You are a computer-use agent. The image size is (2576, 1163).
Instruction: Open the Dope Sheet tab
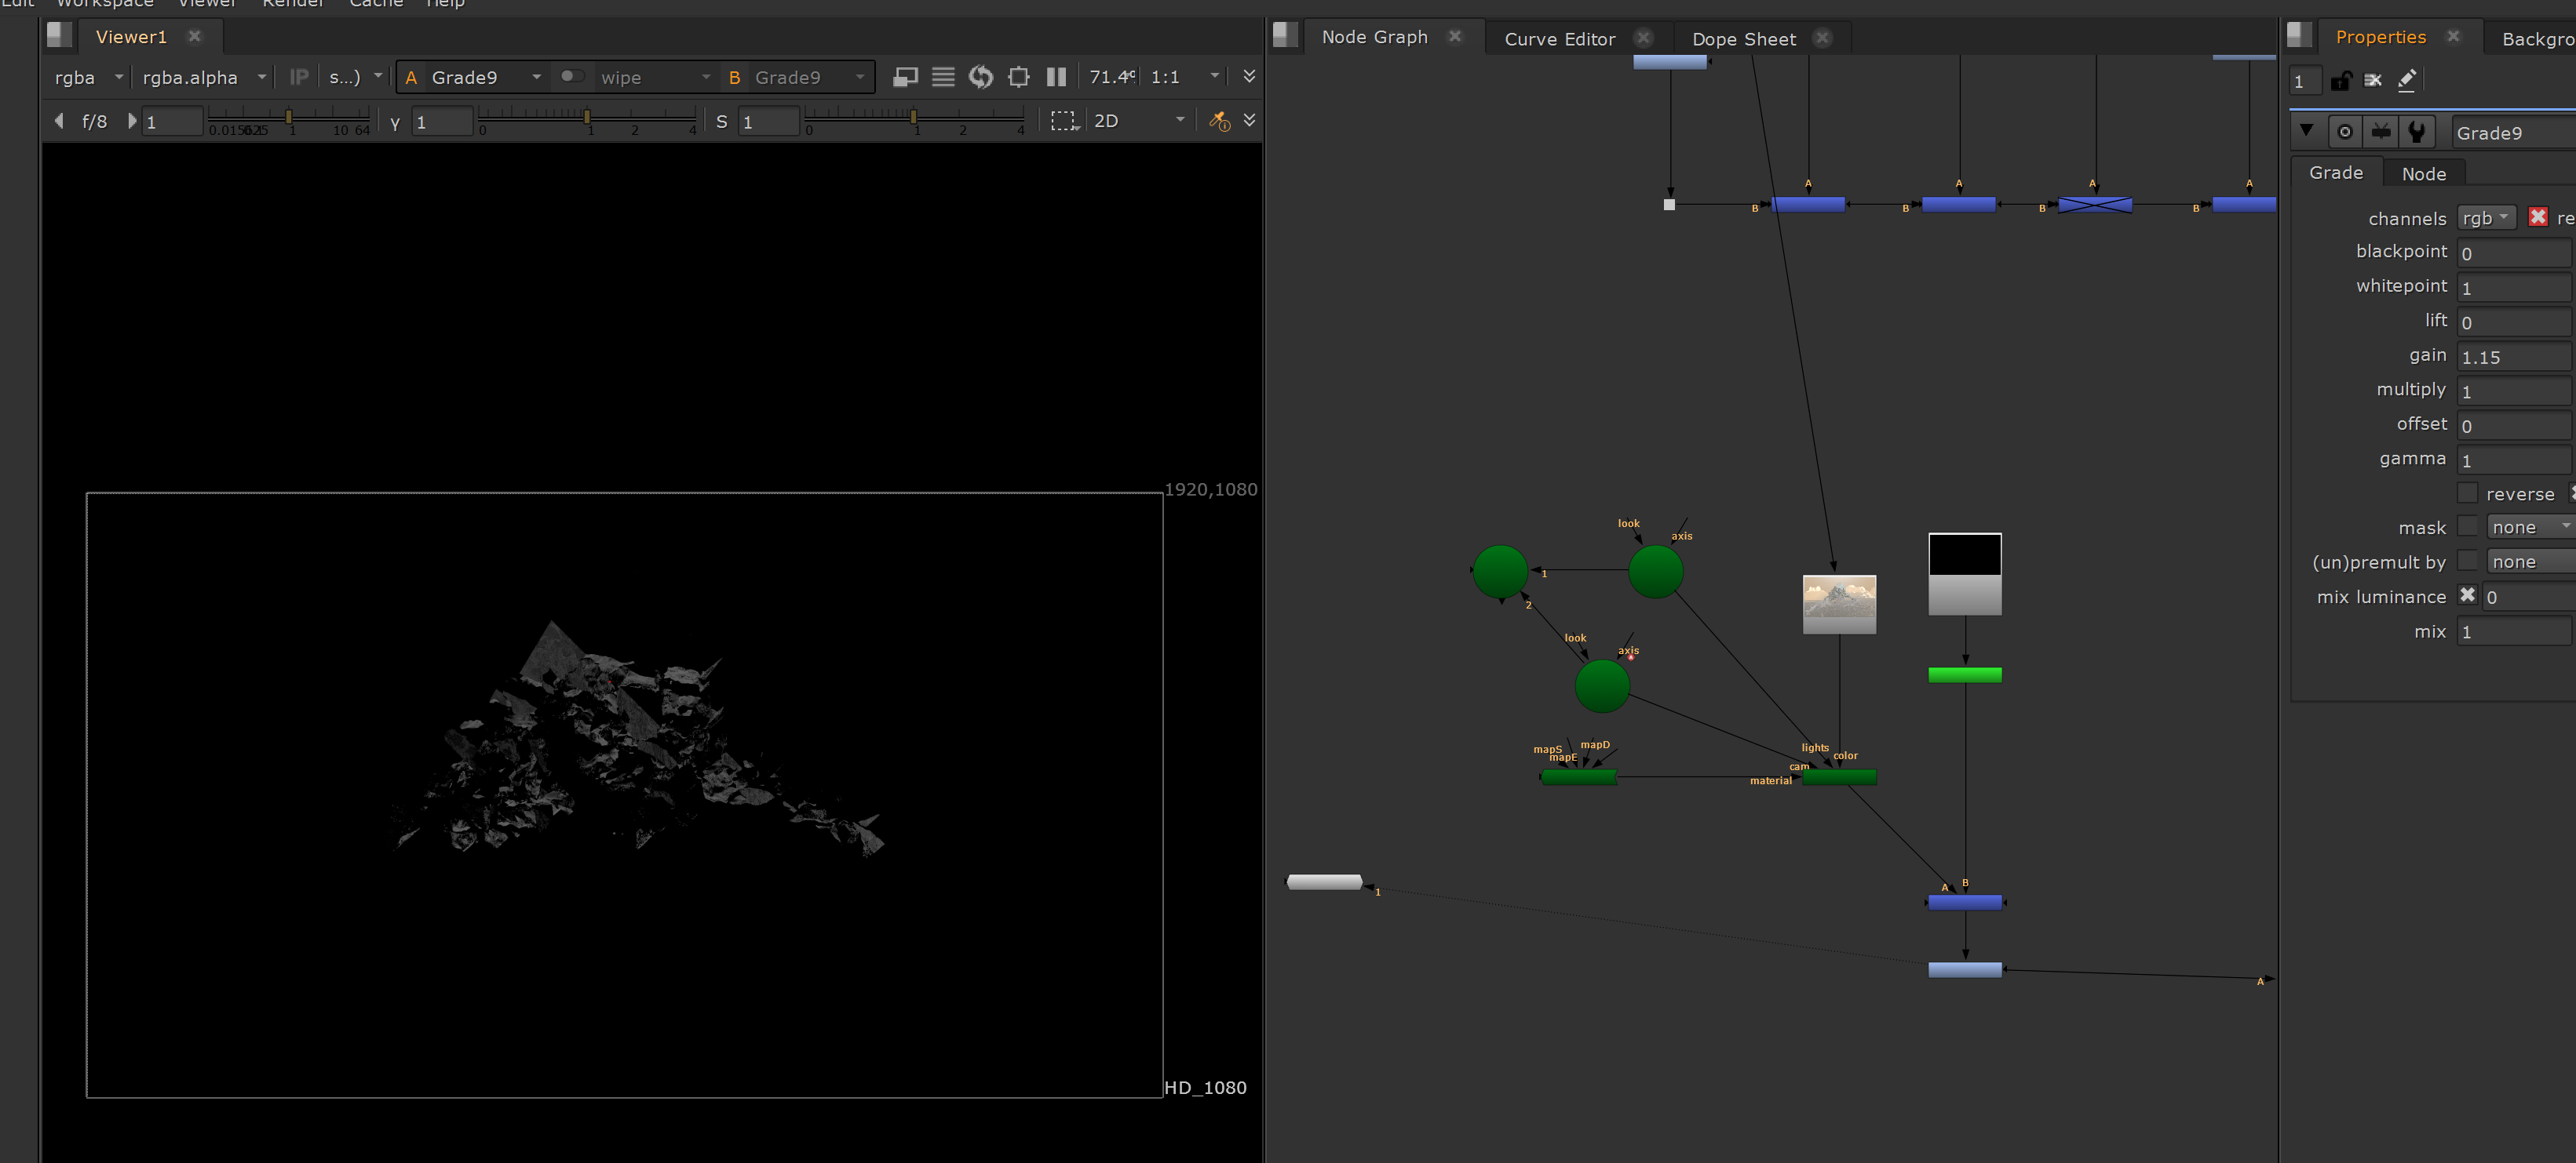[1743, 39]
